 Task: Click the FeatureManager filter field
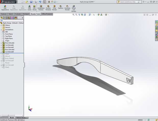12,21
